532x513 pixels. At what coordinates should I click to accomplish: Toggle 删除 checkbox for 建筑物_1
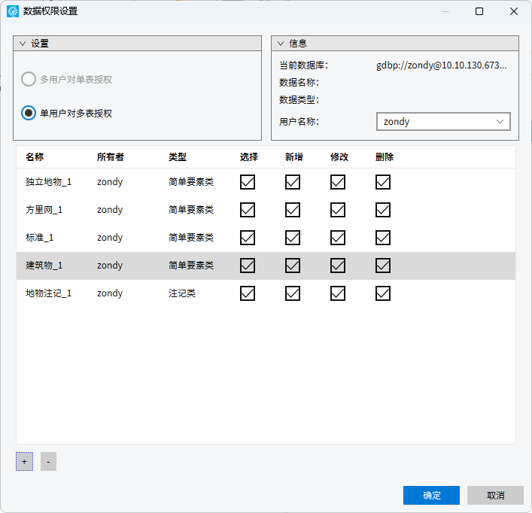383,266
